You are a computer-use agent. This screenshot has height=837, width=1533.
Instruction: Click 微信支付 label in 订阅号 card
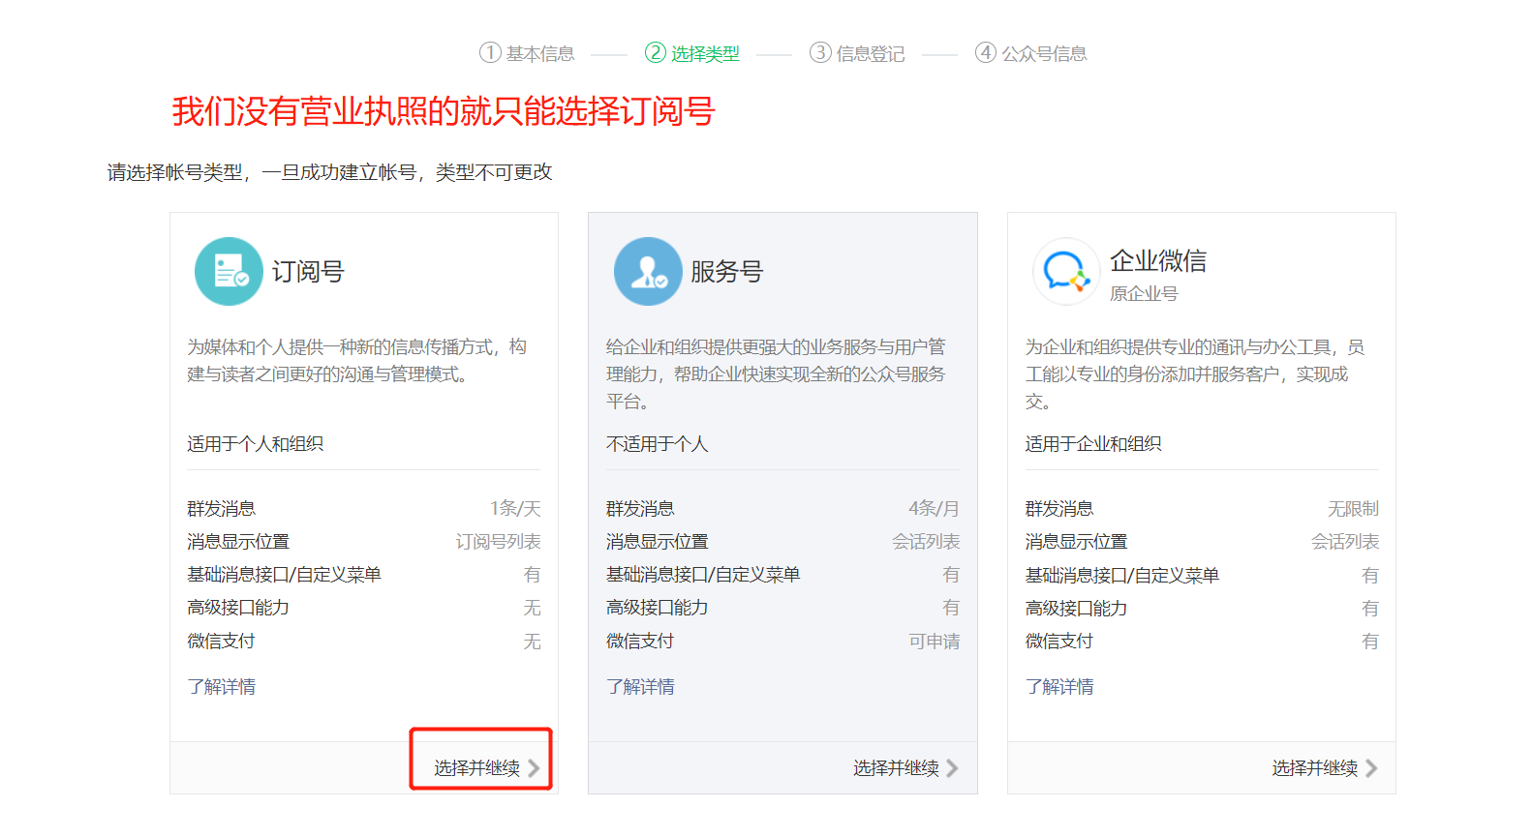pyautogui.click(x=222, y=642)
